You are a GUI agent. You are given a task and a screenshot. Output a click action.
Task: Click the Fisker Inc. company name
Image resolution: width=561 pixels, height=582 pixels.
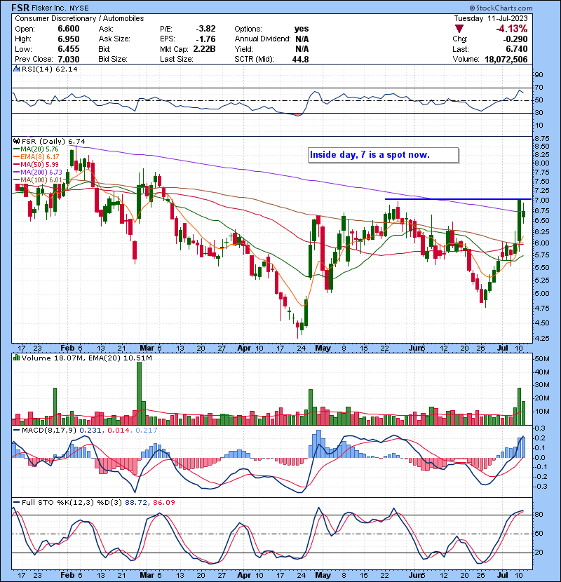[50, 8]
